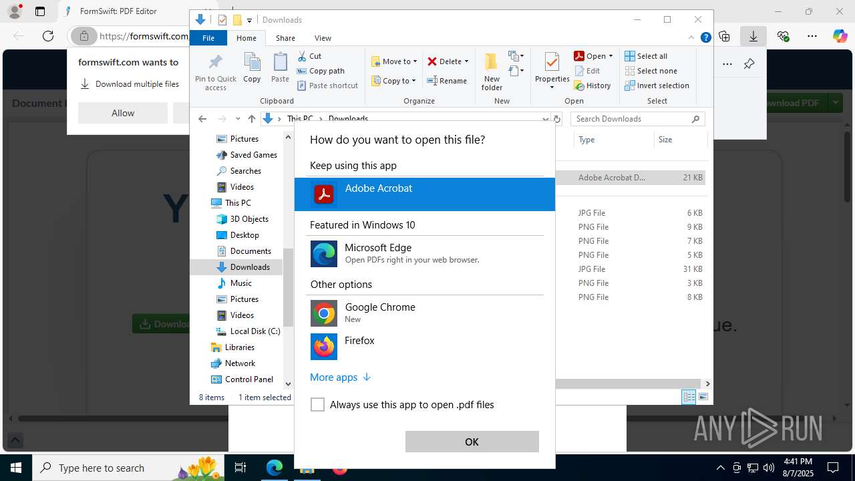Show hidden system tray icons
Image resolution: width=855 pixels, height=481 pixels.
720,468
